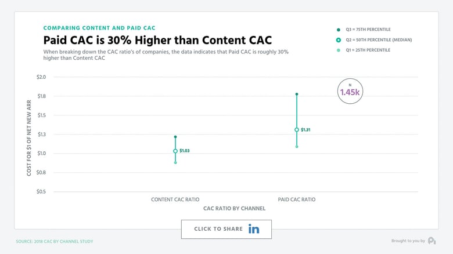The image size is (453, 254).
Task: Click the N 1.45k sample size circle
Action: pos(350,91)
